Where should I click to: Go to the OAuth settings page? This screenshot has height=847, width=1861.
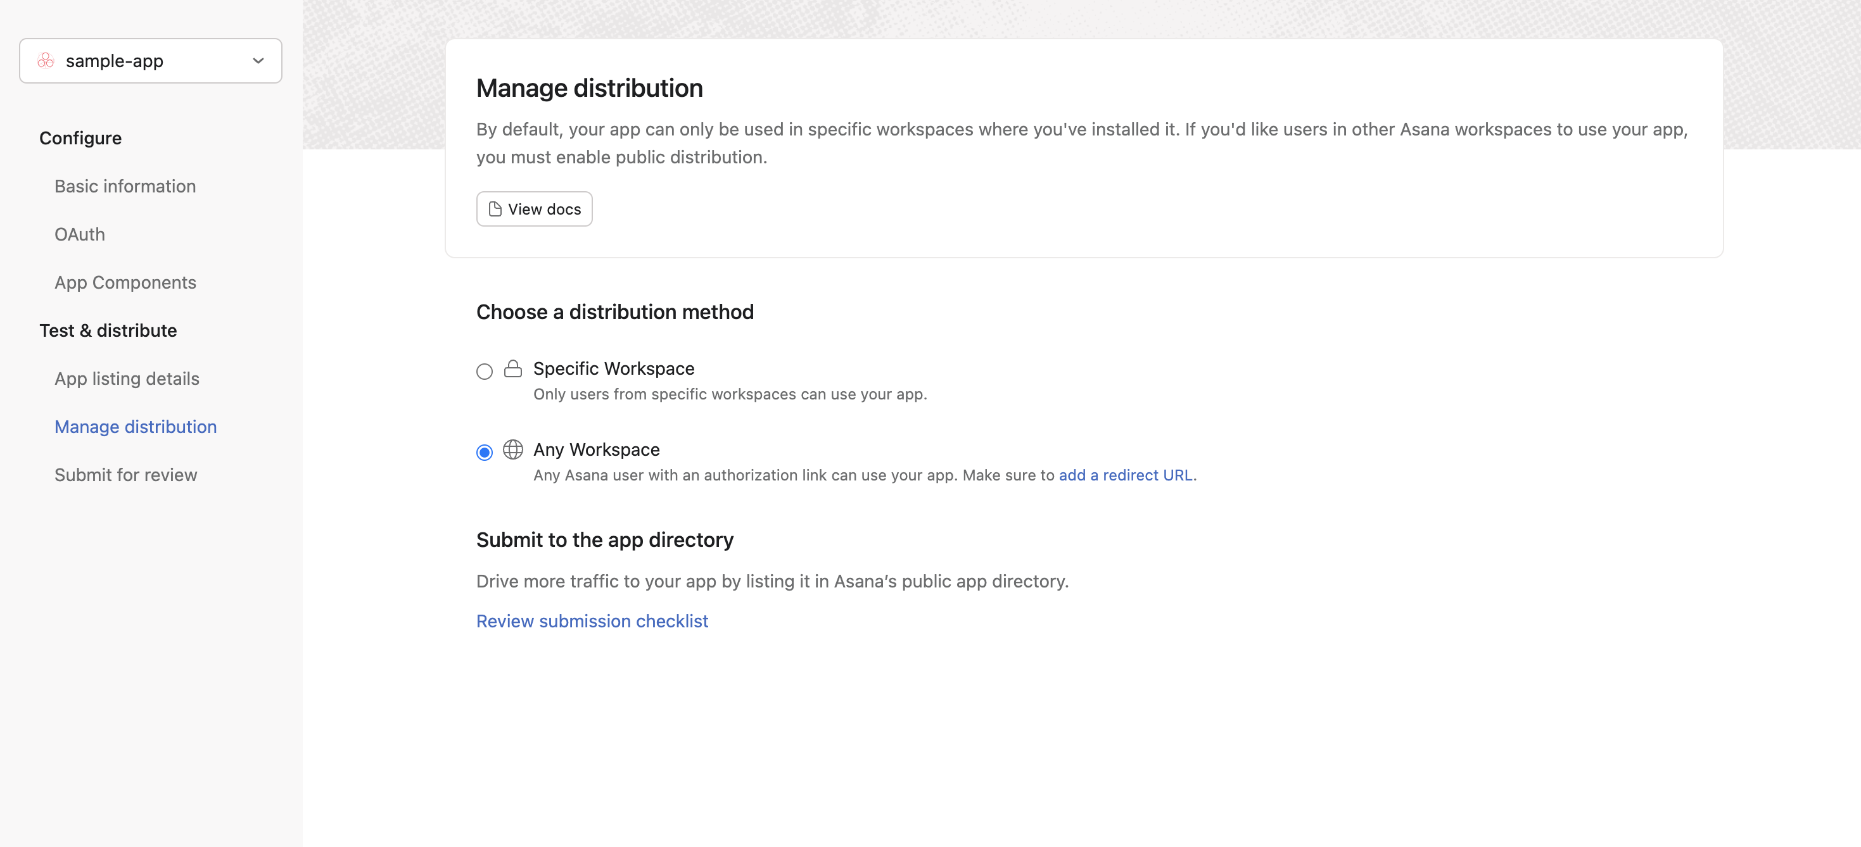tap(79, 235)
